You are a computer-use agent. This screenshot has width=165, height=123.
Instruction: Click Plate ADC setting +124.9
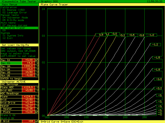click(28, 87)
